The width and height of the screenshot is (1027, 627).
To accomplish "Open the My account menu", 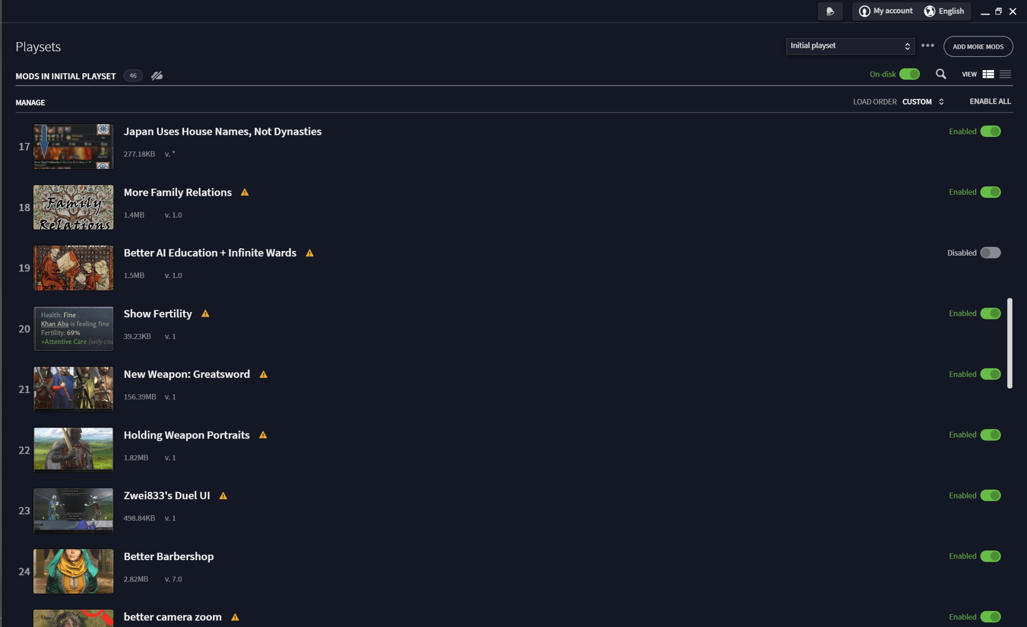I will point(886,11).
